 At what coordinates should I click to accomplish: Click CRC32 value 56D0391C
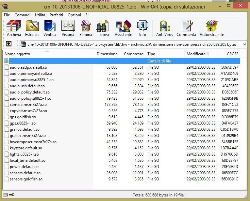pos(230,179)
